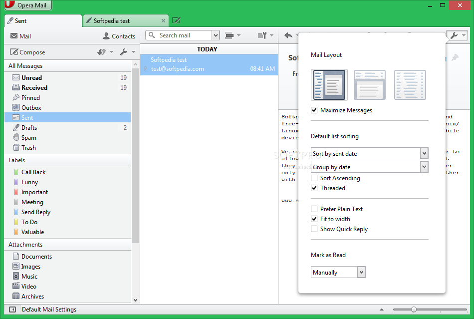
Task: Open the Spam folder
Action: [x=68, y=138]
